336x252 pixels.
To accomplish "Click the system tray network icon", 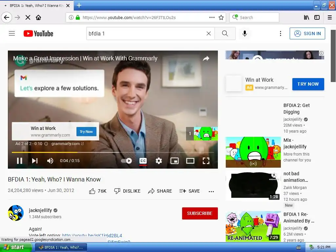I will (x=312, y=247).
